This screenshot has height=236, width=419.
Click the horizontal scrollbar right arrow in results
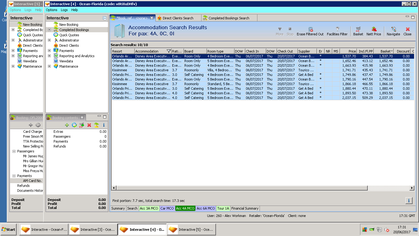pyautogui.click(x=412, y=188)
